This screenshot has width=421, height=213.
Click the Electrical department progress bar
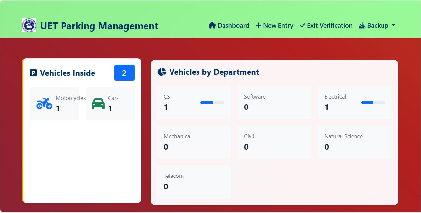point(373,103)
